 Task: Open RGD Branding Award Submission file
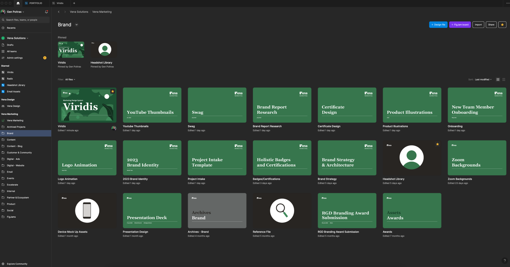[347, 210]
